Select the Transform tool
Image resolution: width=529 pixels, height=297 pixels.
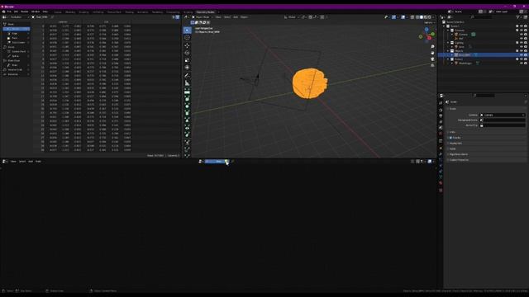pyautogui.click(x=188, y=68)
